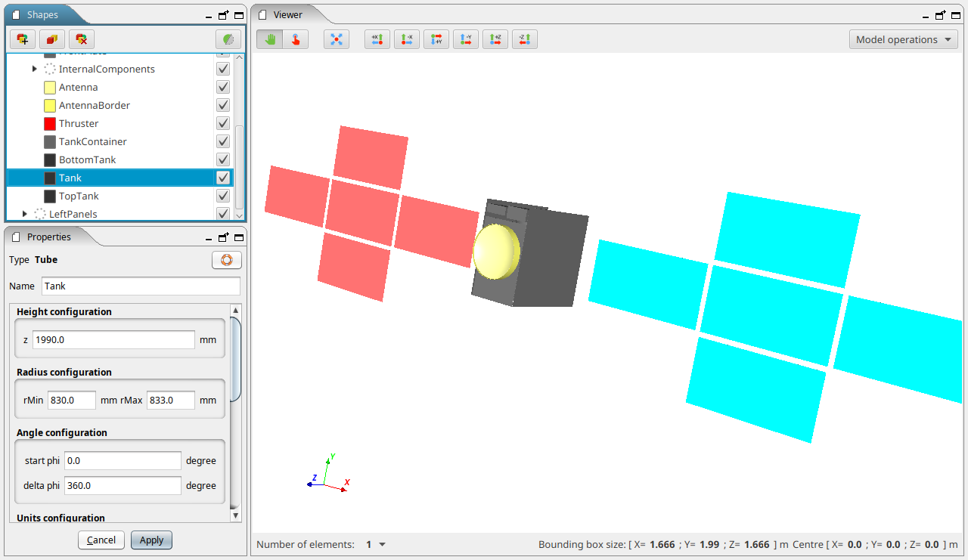
Task: Switch view to the +Z axis orientation
Action: coord(495,39)
